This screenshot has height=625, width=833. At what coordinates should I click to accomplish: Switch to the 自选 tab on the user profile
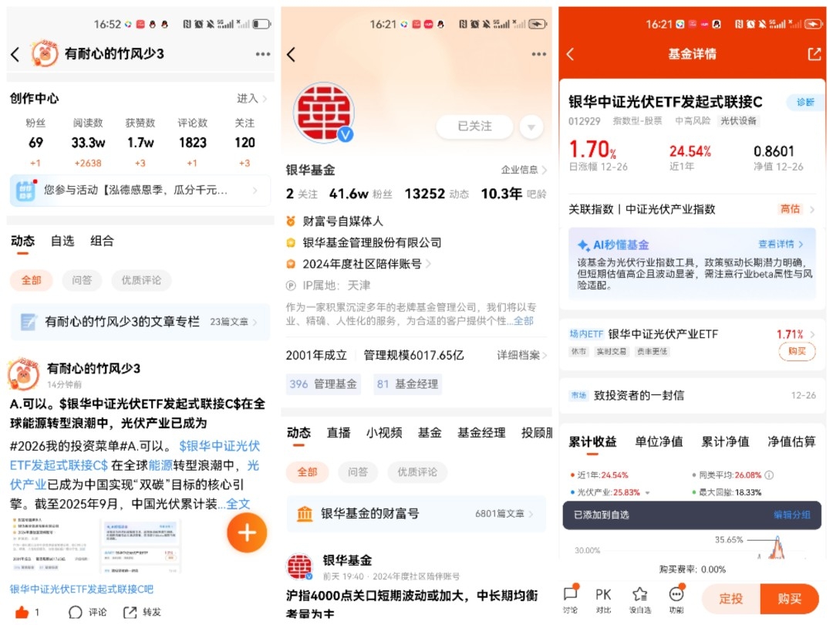[62, 241]
